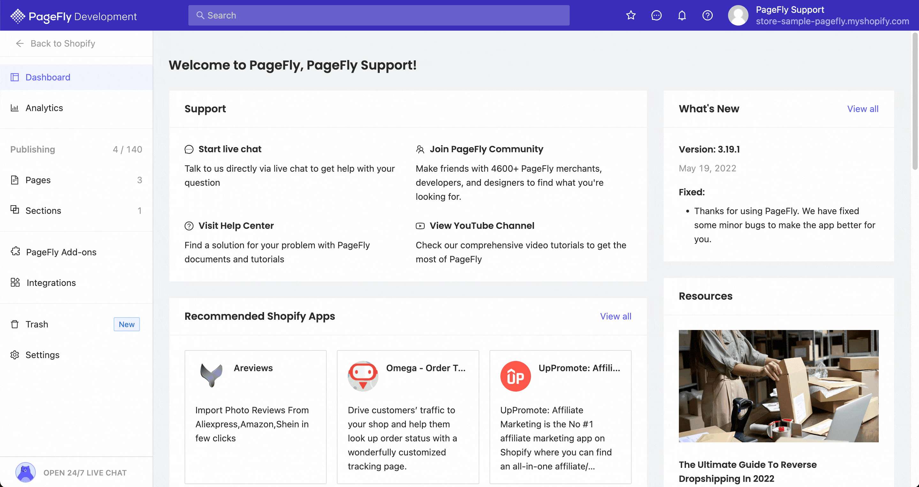The width and height of the screenshot is (919, 487).
Task: Open the Areviews app title
Action: coord(253,368)
